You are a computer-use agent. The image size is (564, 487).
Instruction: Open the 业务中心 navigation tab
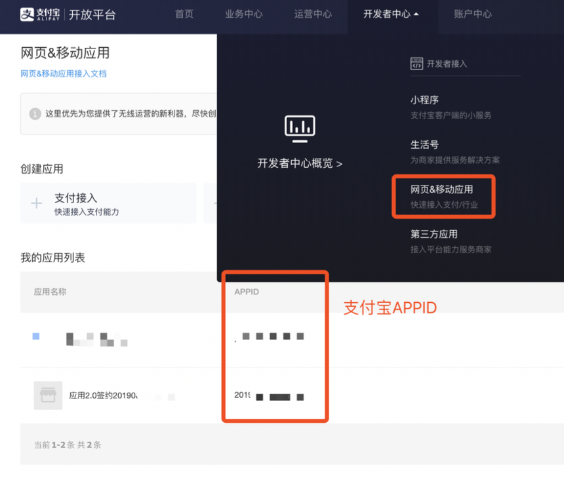tap(244, 14)
